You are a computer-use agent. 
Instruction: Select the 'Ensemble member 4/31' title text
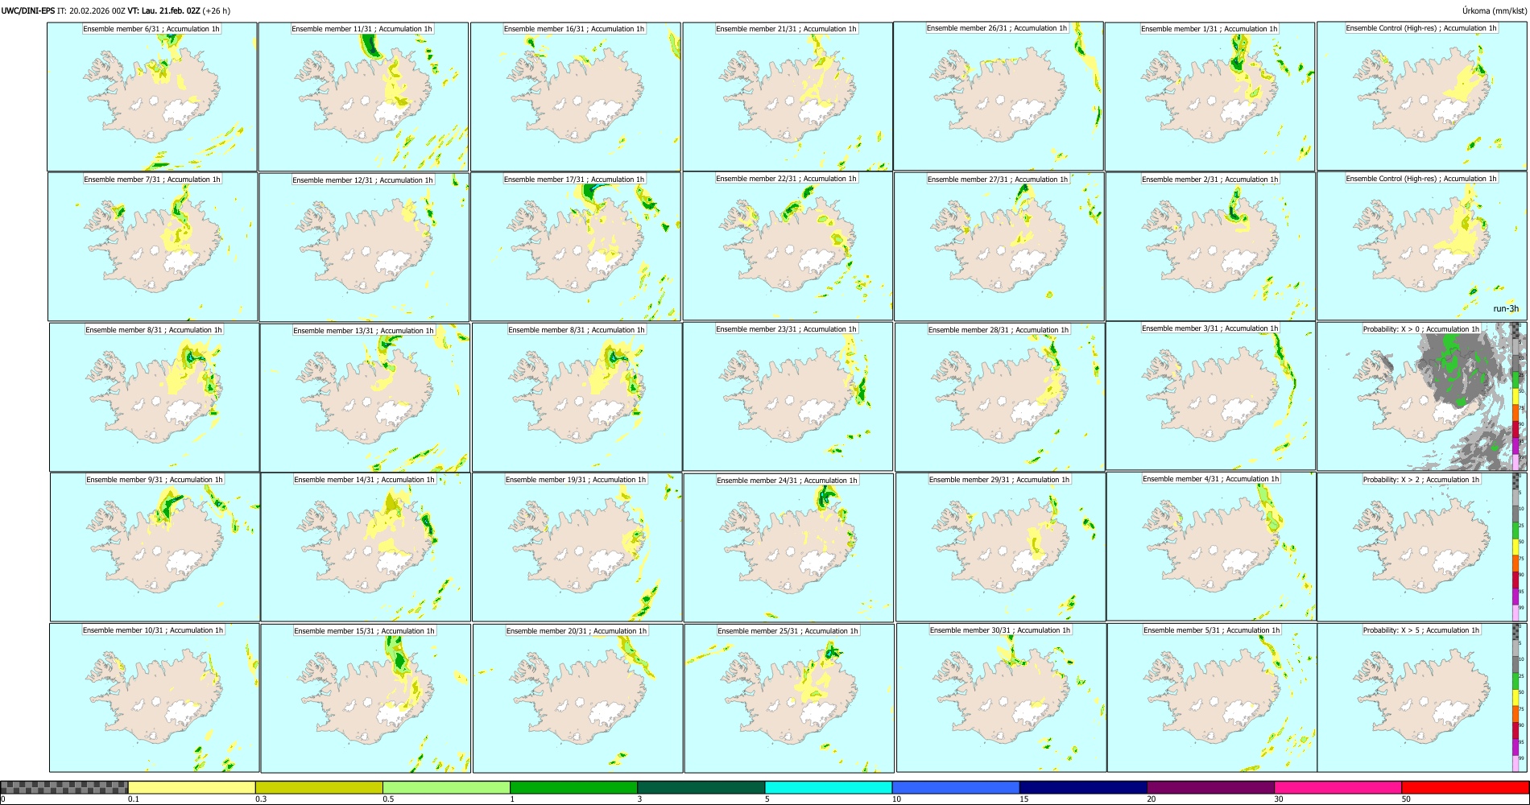[x=1211, y=479]
